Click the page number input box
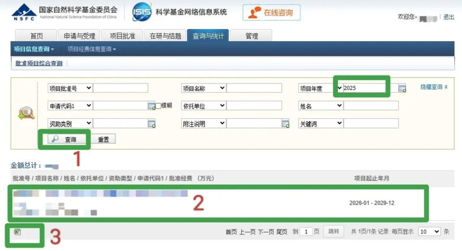Image resolution: width=462 pixels, height=251 pixels. pos(306,232)
